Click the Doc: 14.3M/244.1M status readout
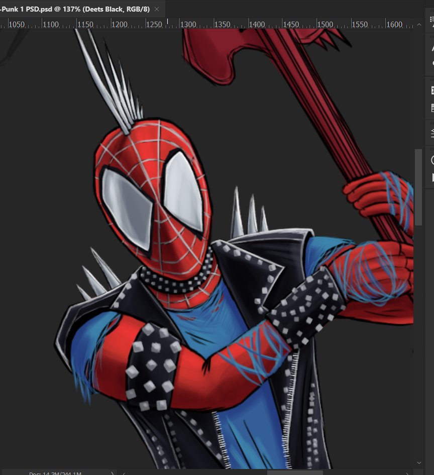This screenshot has height=475, width=434. pyautogui.click(x=55, y=473)
